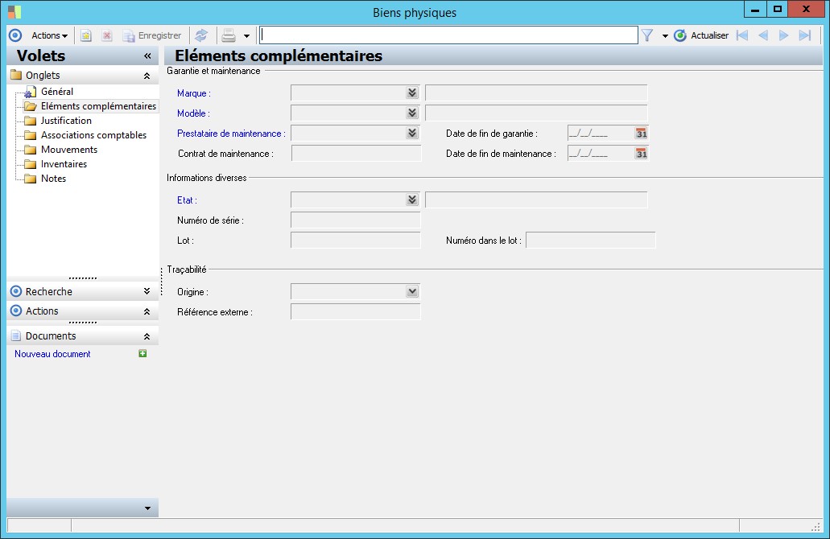Click green plus next to Nouveau document
The height and width of the screenshot is (539, 830).
pyautogui.click(x=143, y=354)
